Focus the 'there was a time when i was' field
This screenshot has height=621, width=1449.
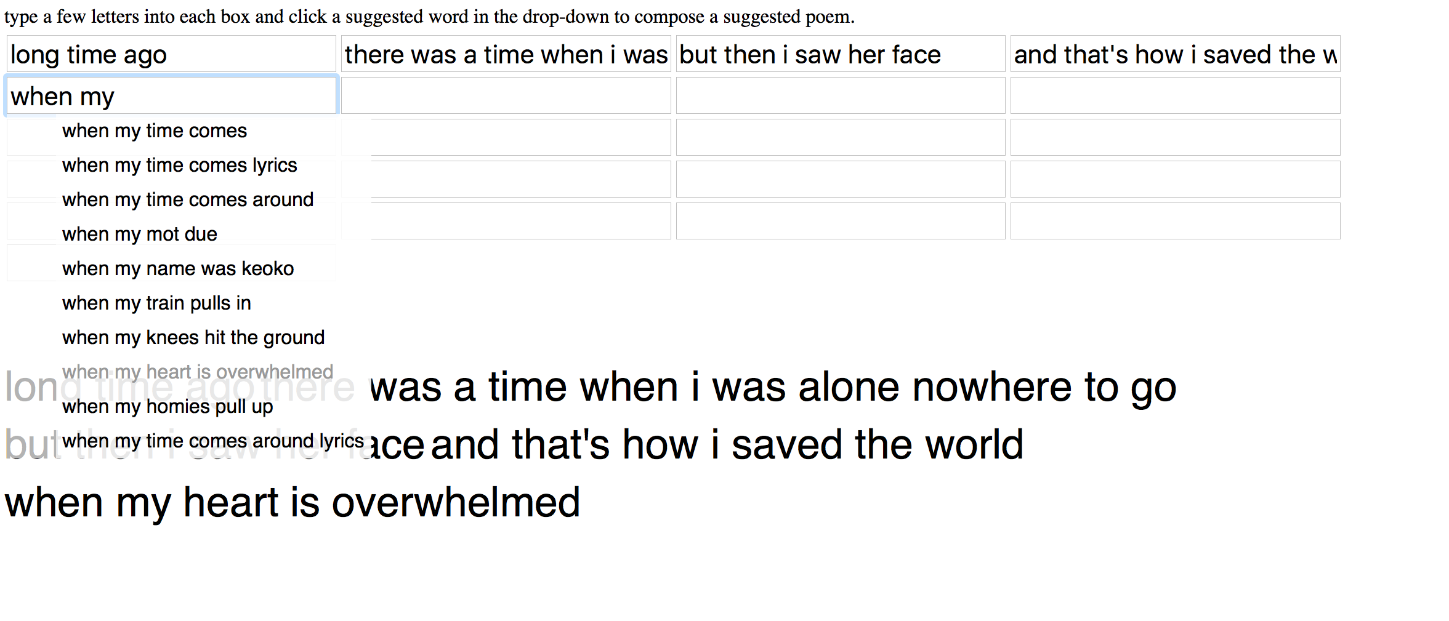pyautogui.click(x=506, y=54)
